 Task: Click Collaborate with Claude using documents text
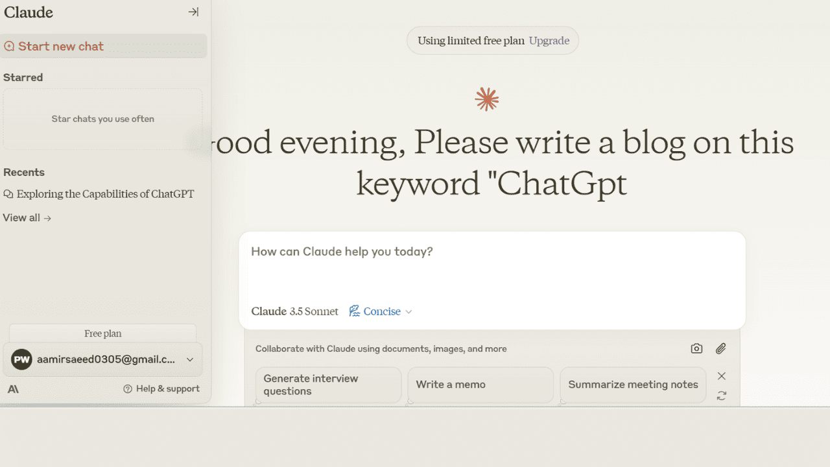(381, 349)
